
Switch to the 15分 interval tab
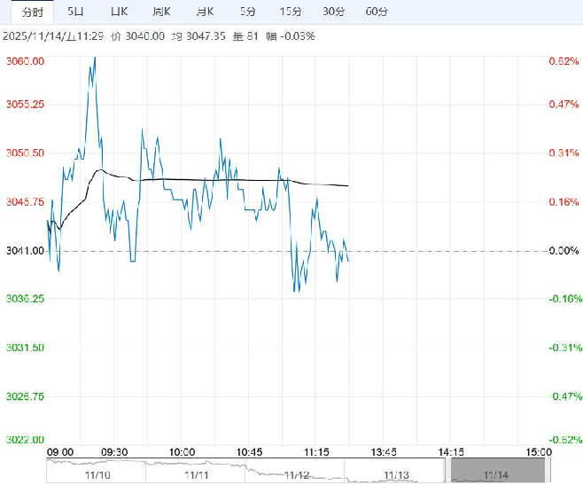tap(290, 12)
